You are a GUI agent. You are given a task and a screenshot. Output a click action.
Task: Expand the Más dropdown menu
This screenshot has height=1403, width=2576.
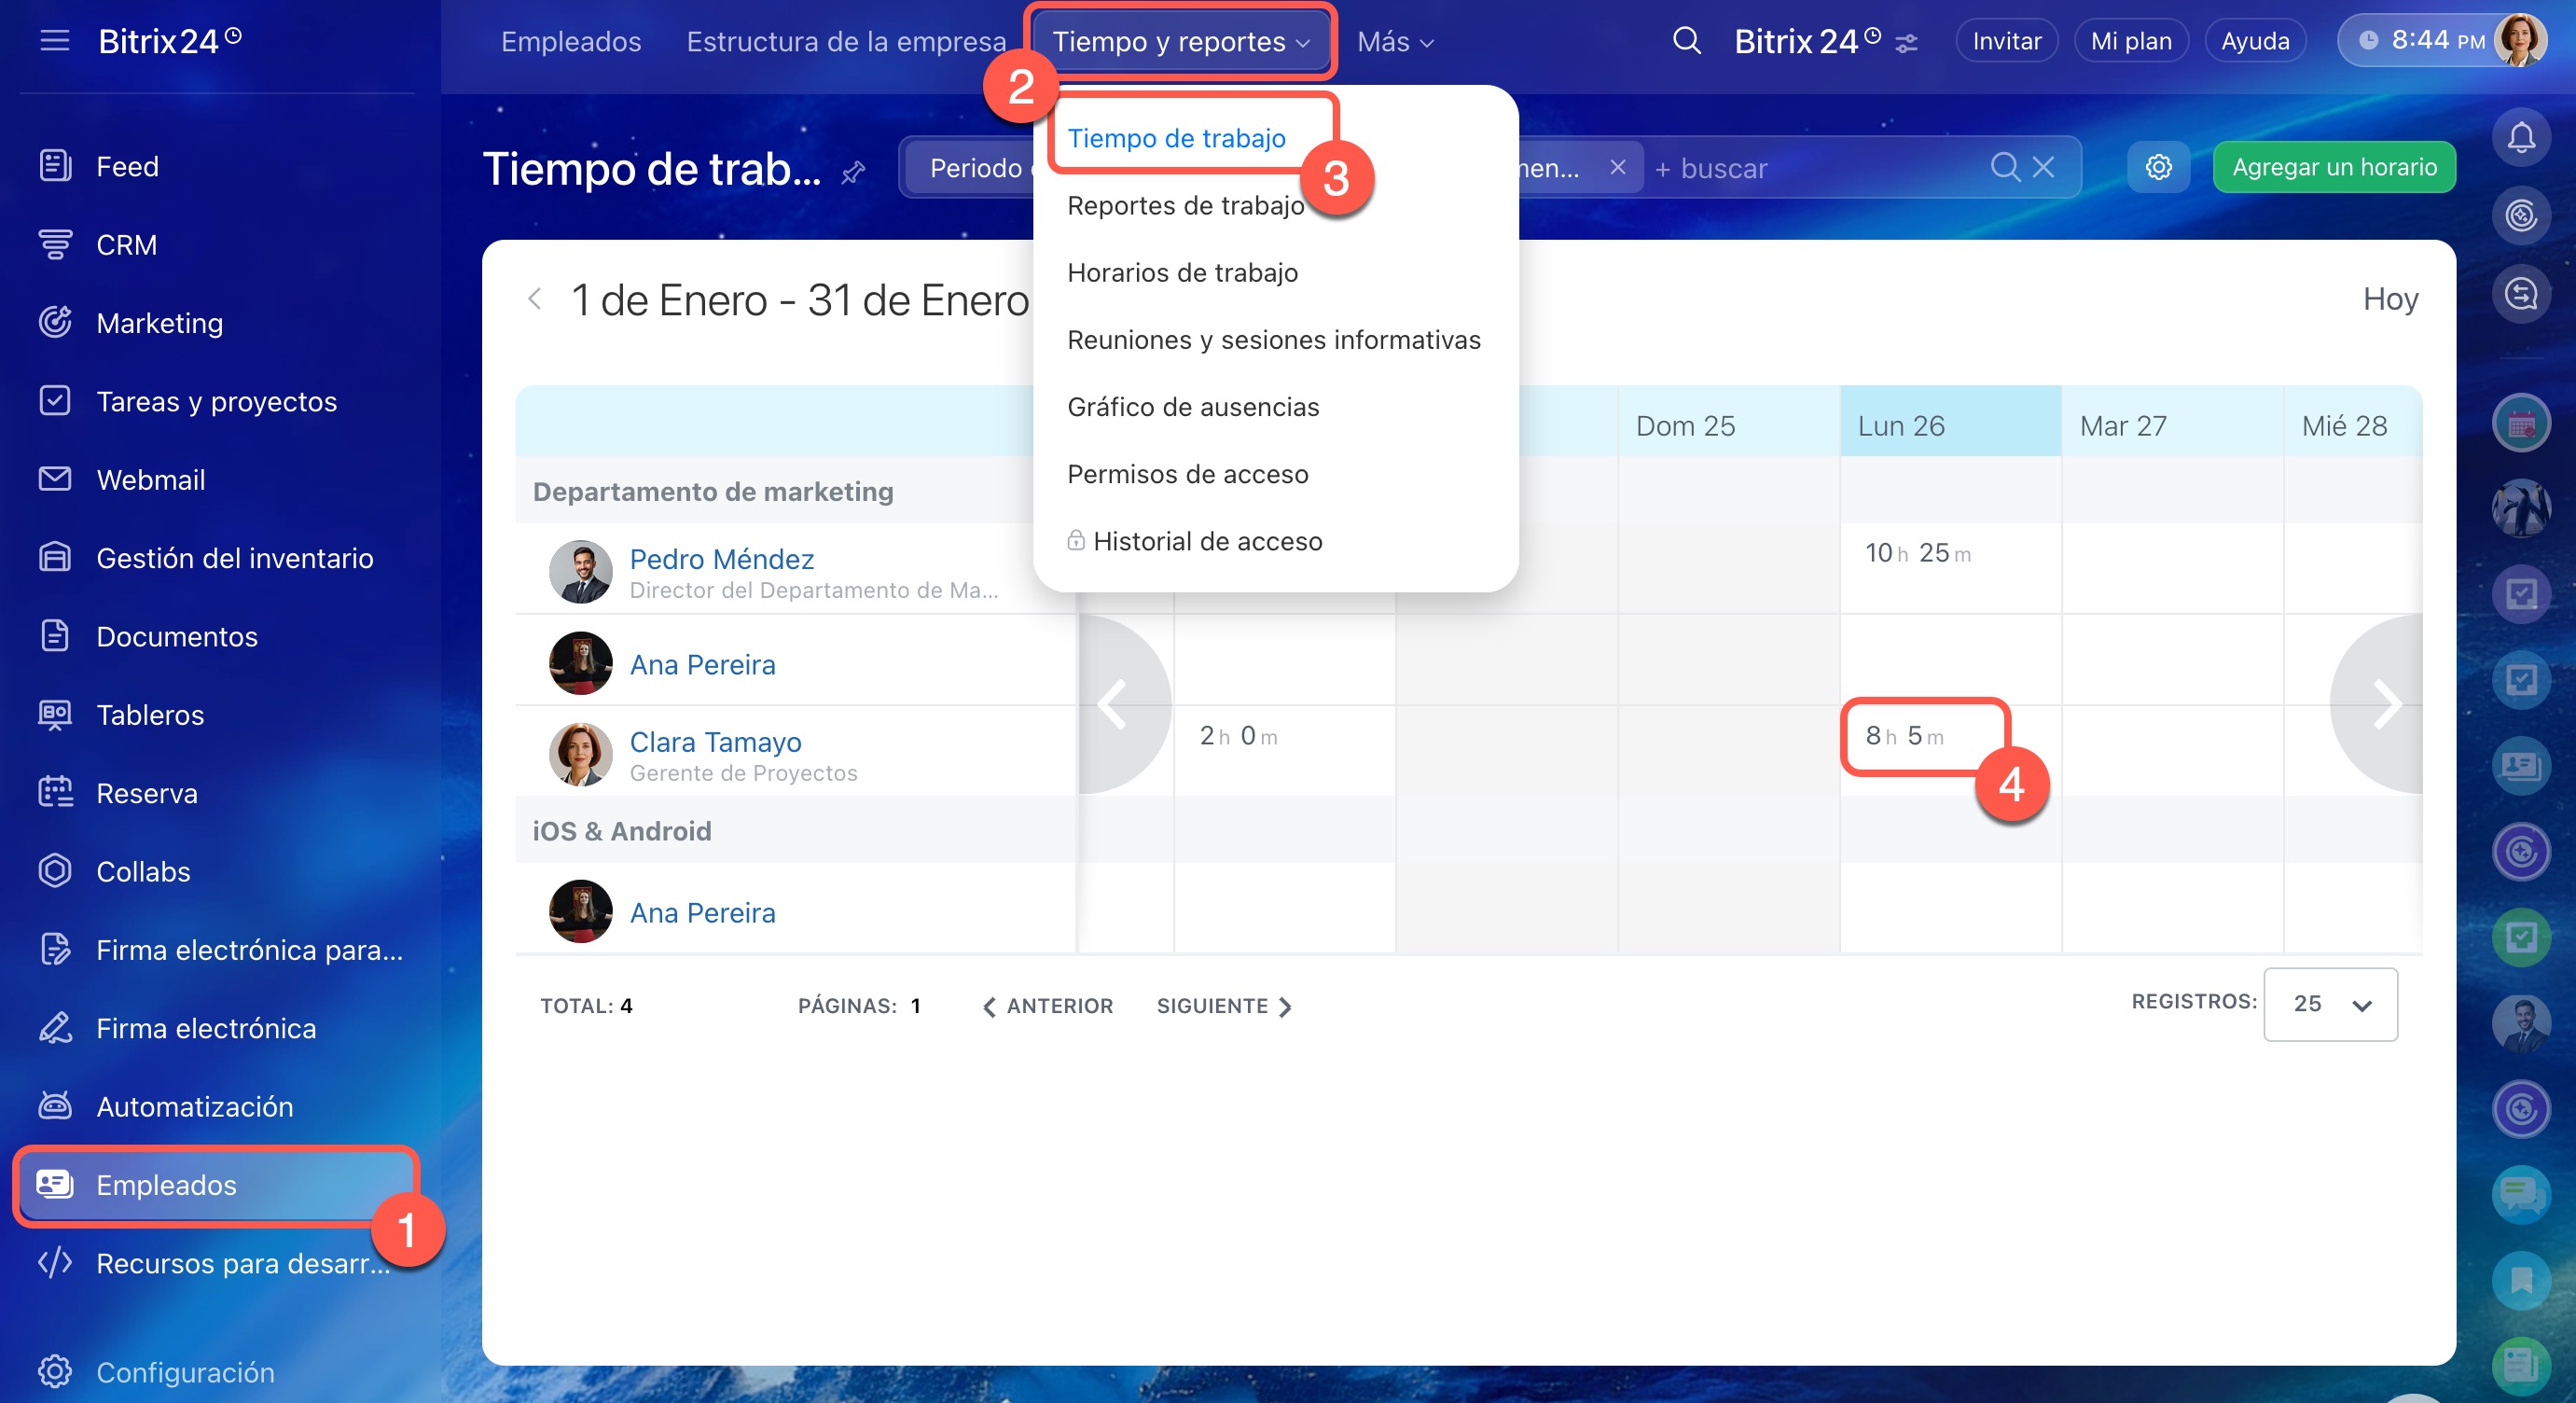(x=1395, y=42)
